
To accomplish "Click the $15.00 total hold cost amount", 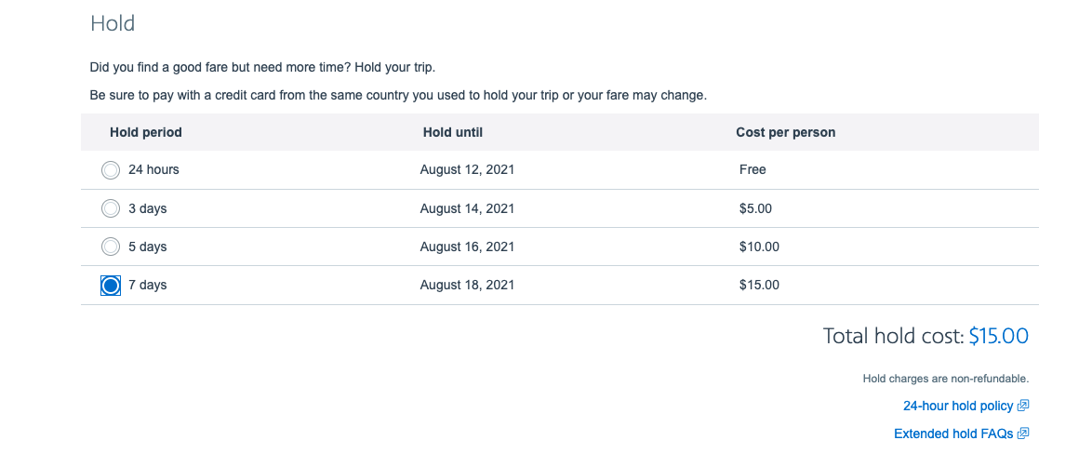I will (998, 336).
